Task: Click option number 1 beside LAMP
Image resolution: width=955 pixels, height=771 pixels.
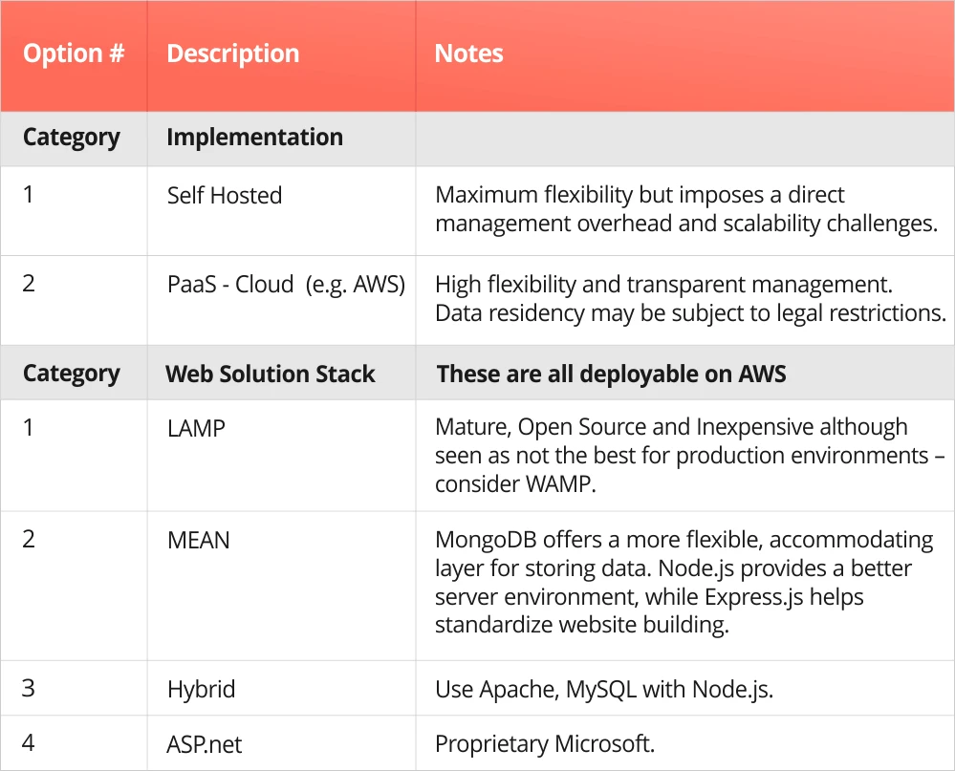Action: [28, 428]
